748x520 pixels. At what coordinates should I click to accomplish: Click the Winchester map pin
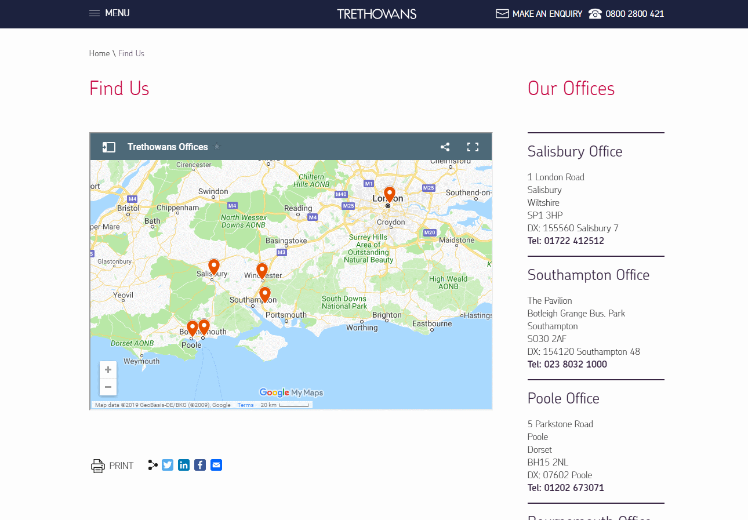coord(262,270)
